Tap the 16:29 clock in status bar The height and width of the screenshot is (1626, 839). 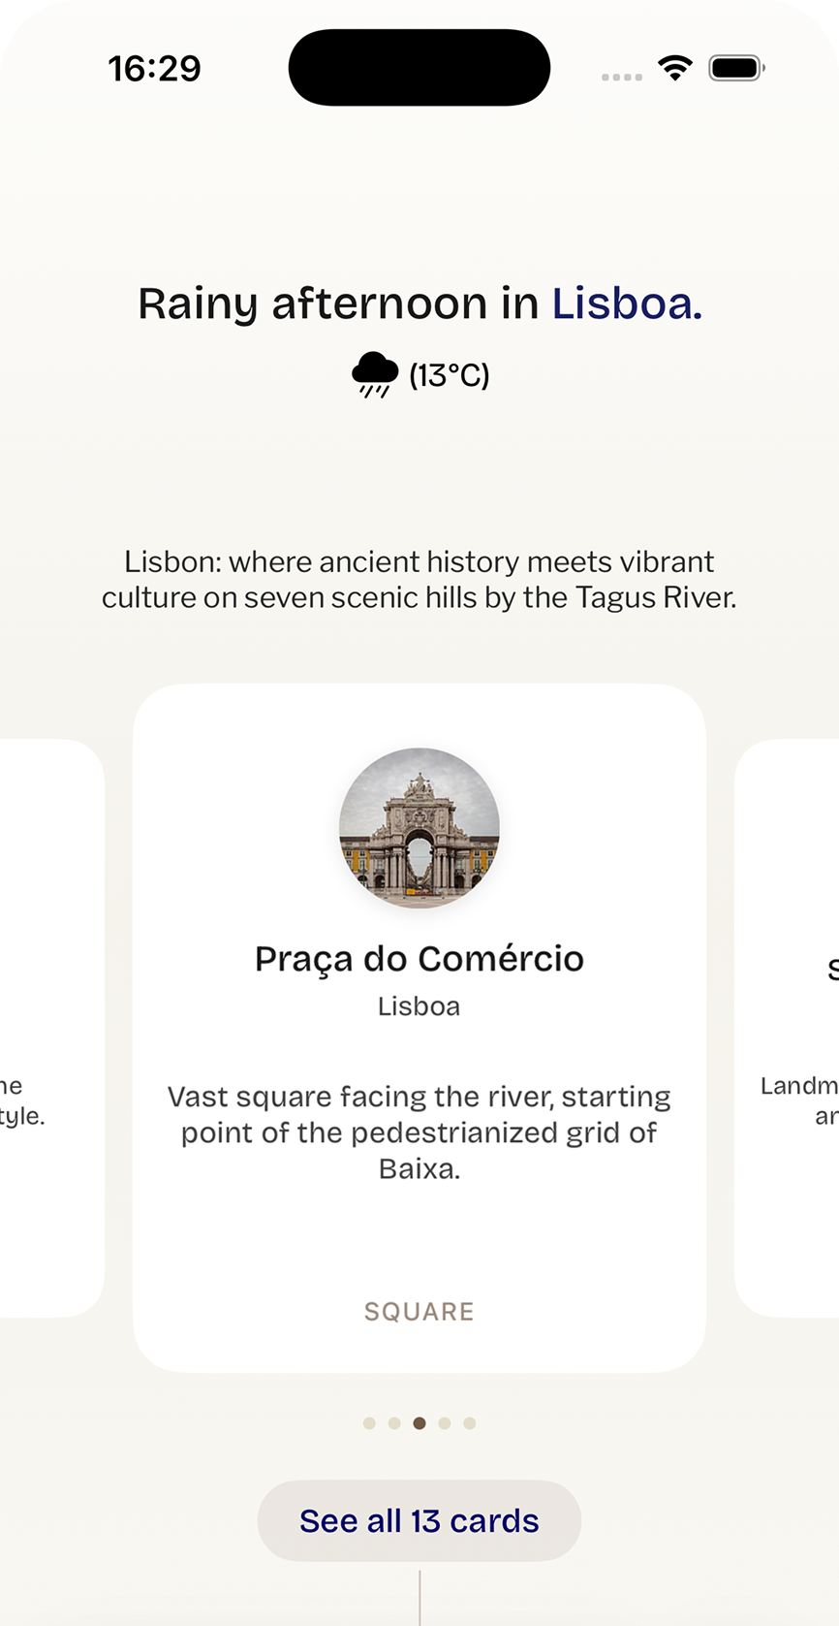coord(154,69)
